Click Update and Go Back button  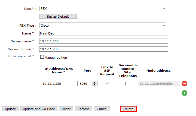pyautogui.click(x=39, y=109)
